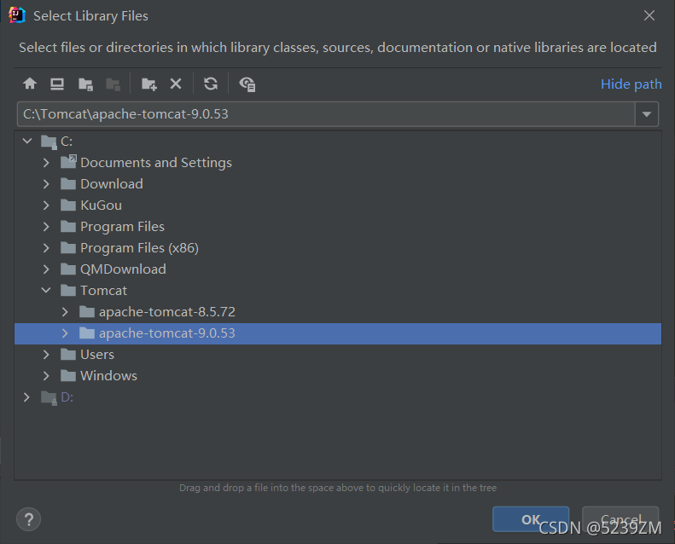Click the folder icon next to Users

(x=68, y=355)
